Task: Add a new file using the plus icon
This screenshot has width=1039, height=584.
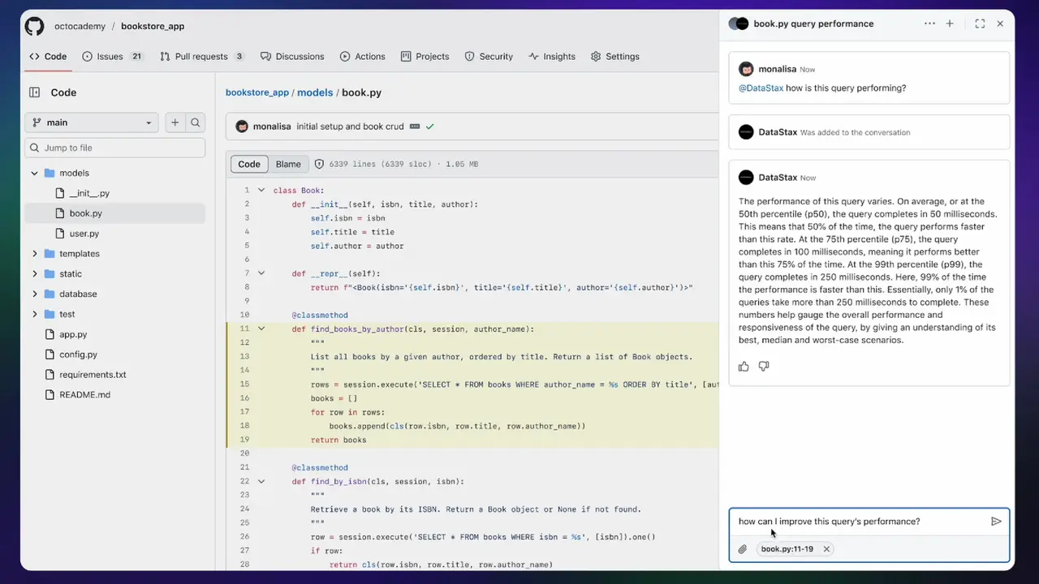Action: 175,122
